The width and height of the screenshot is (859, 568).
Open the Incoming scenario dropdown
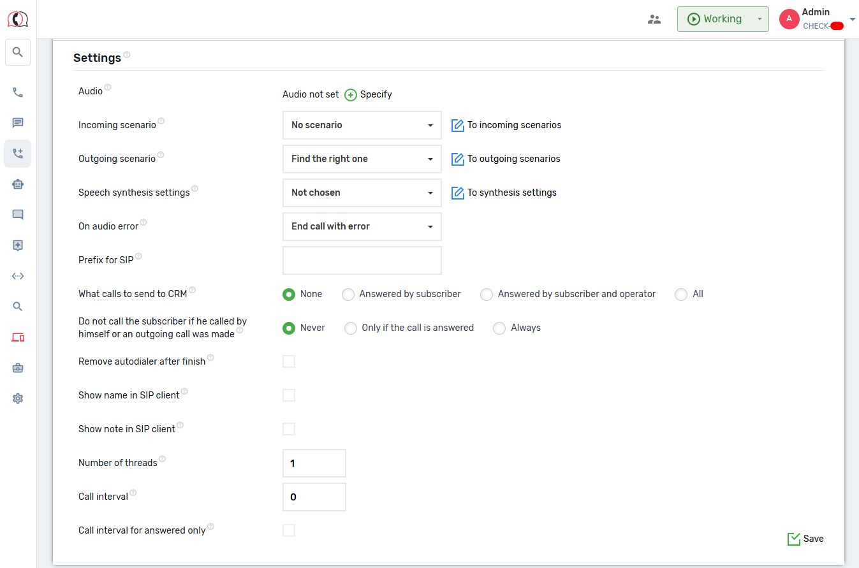click(x=362, y=125)
